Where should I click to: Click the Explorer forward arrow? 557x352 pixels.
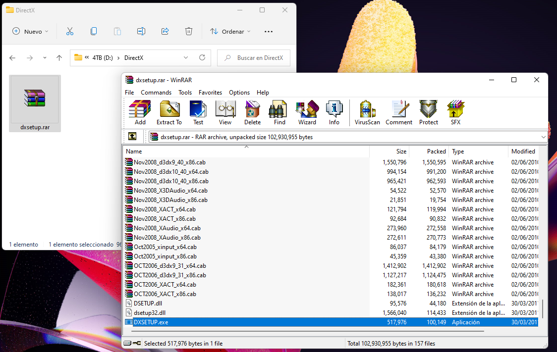pyautogui.click(x=30, y=58)
